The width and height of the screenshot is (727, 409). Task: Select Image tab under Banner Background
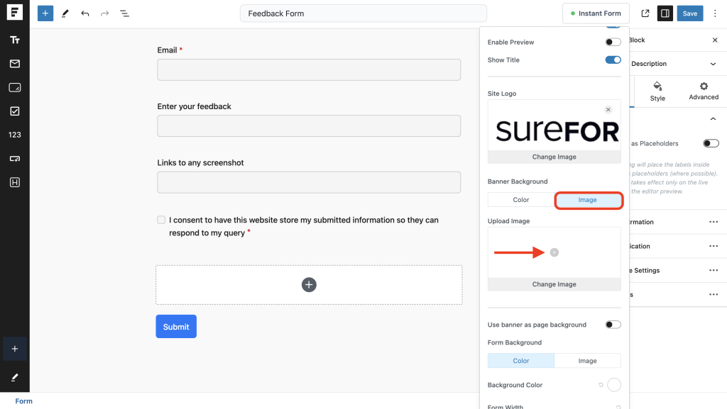588,200
